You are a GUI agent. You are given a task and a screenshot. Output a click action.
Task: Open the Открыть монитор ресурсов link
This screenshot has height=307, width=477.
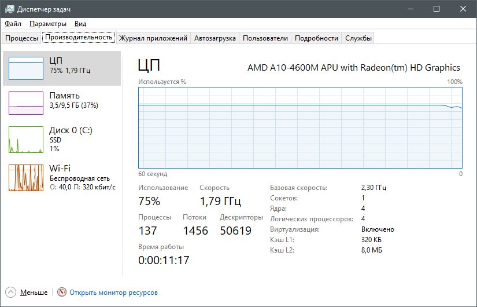coord(113,293)
